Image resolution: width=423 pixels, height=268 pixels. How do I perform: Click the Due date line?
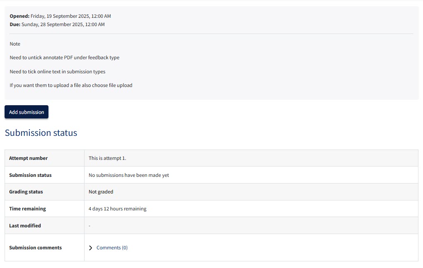tap(57, 24)
